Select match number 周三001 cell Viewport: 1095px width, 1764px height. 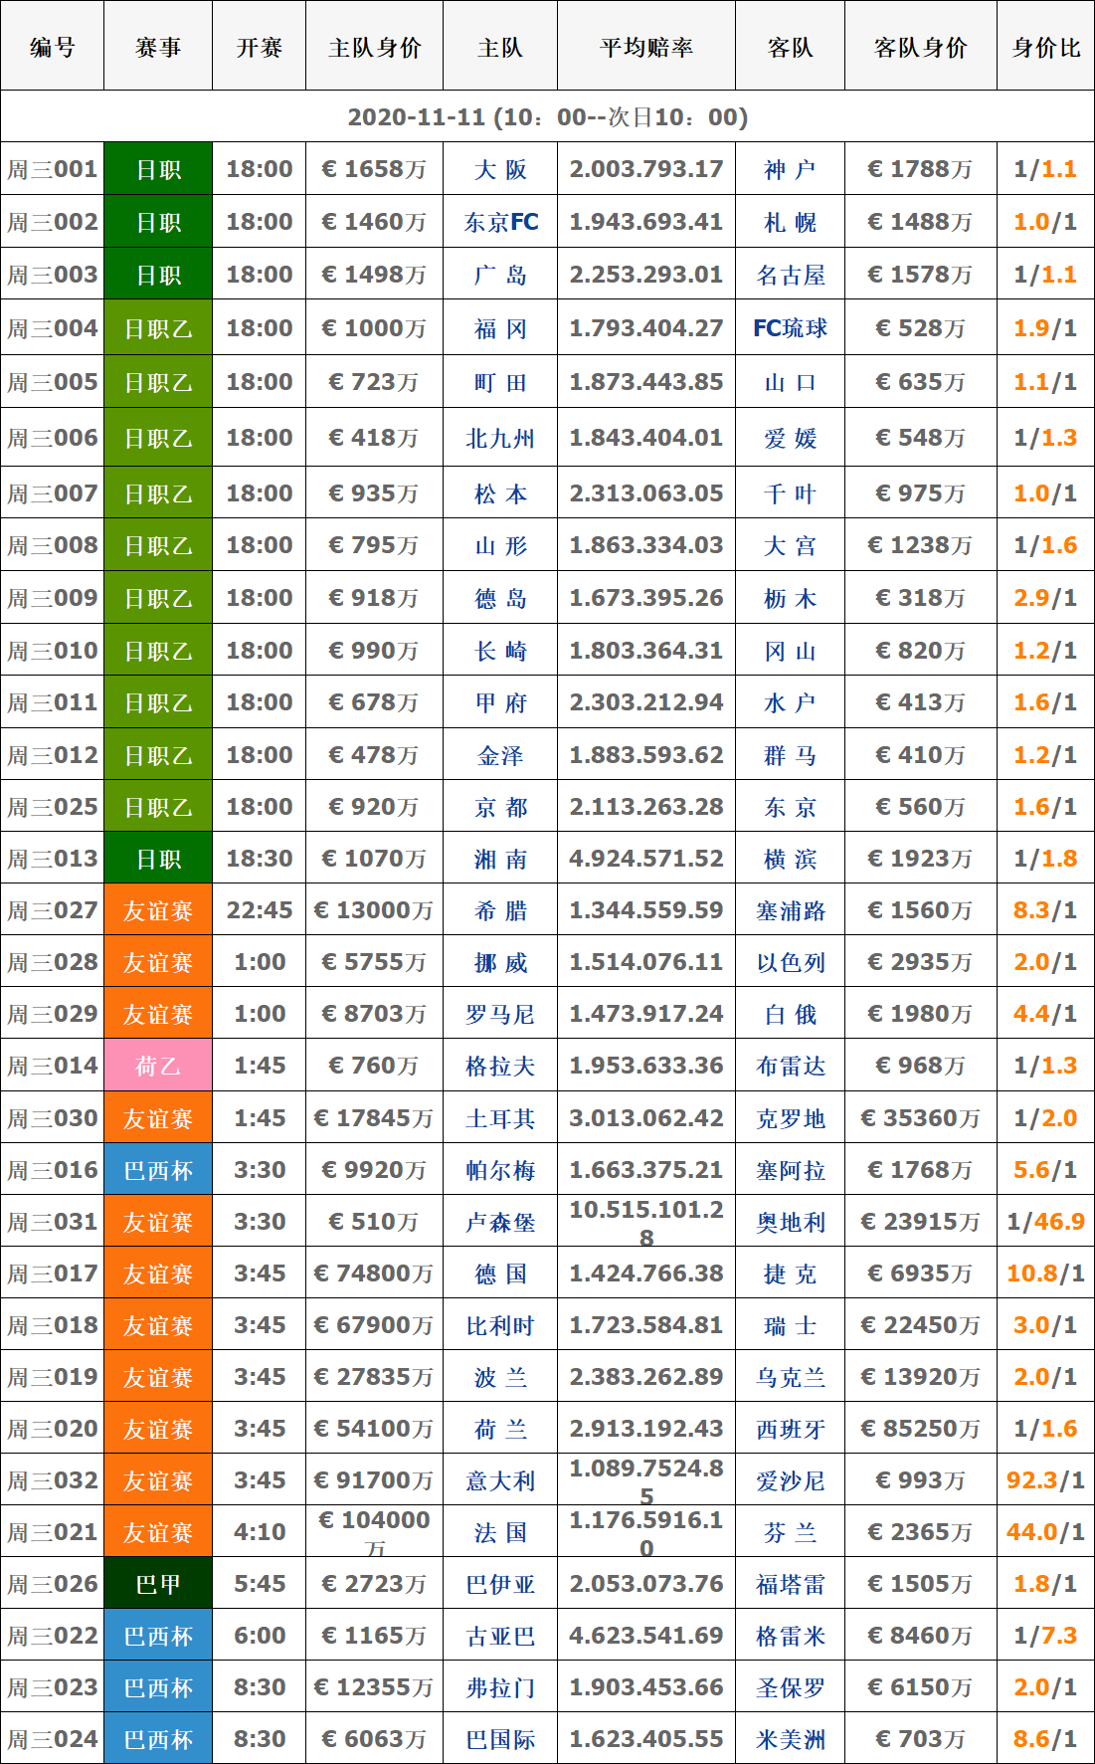[53, 169]
